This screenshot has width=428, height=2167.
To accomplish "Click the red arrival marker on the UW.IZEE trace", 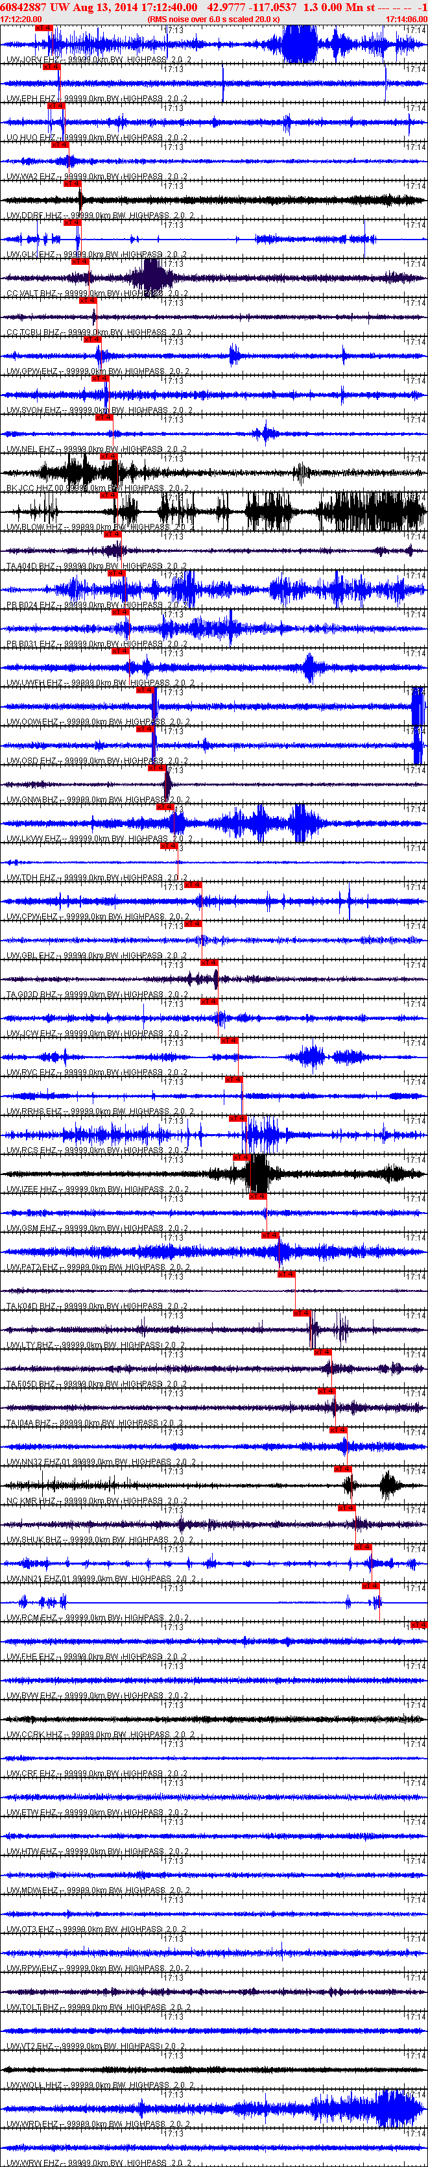I will [241, 1158].
